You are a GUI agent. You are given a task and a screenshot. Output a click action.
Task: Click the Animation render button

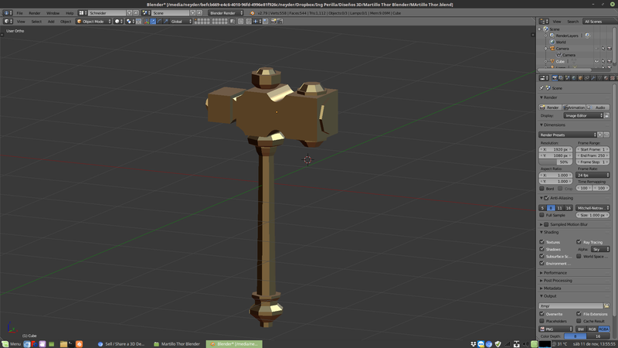click(575, 107)
